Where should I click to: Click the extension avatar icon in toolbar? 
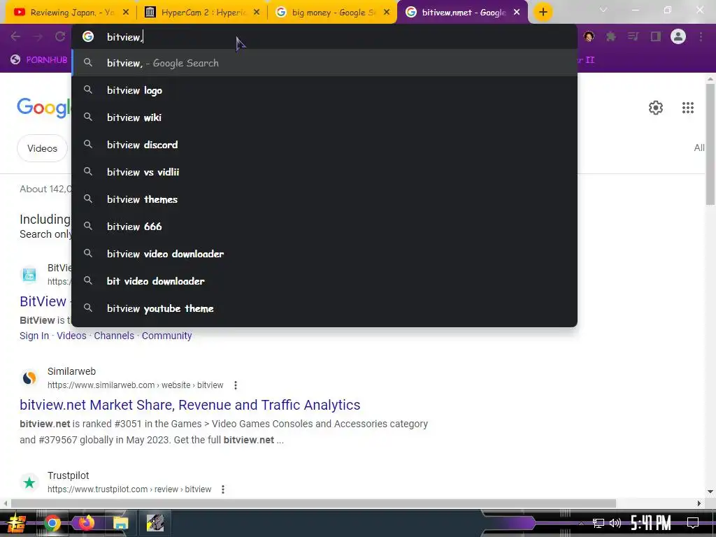coord(589,36)
